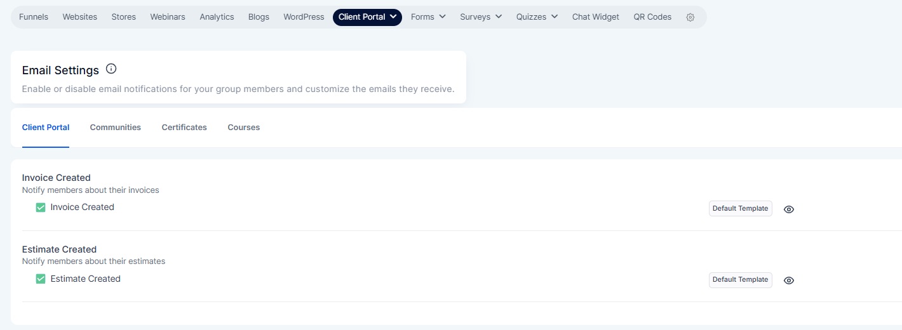
Task: Expand the Quizzes dropdown menu
Action: 537,17
